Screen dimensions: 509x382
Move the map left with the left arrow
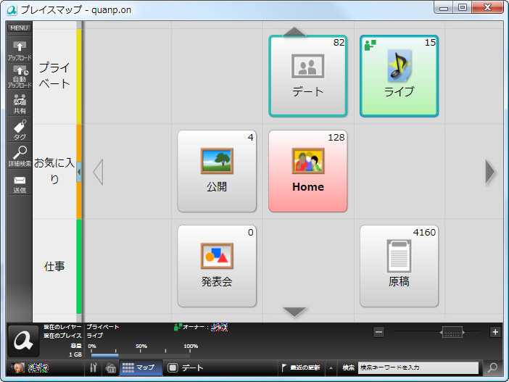[98, 172]
